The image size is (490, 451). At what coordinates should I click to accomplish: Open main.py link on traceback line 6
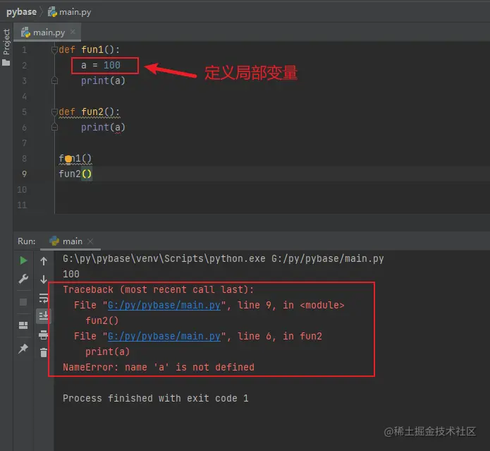click(x=164, y=336)
